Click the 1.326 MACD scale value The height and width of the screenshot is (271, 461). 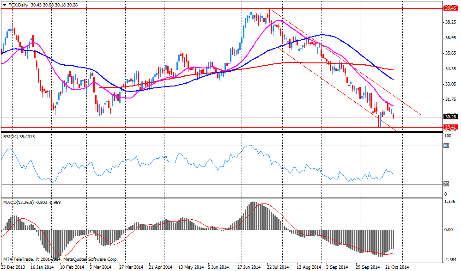tap(450, 202)
